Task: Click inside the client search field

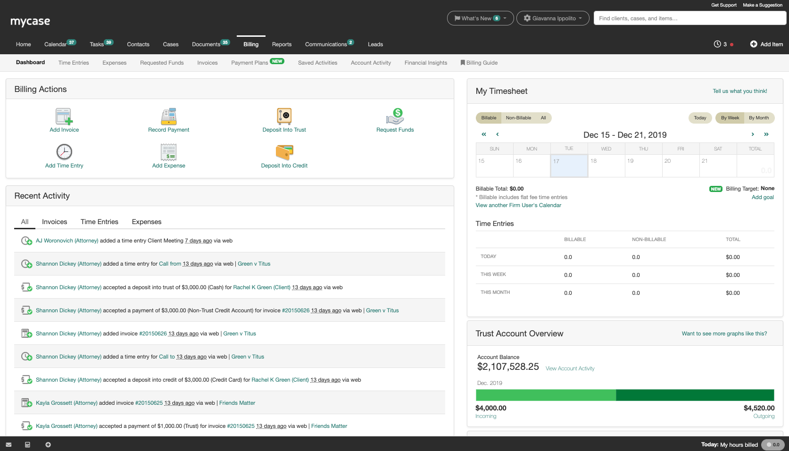Action: [x=689, y=18]
